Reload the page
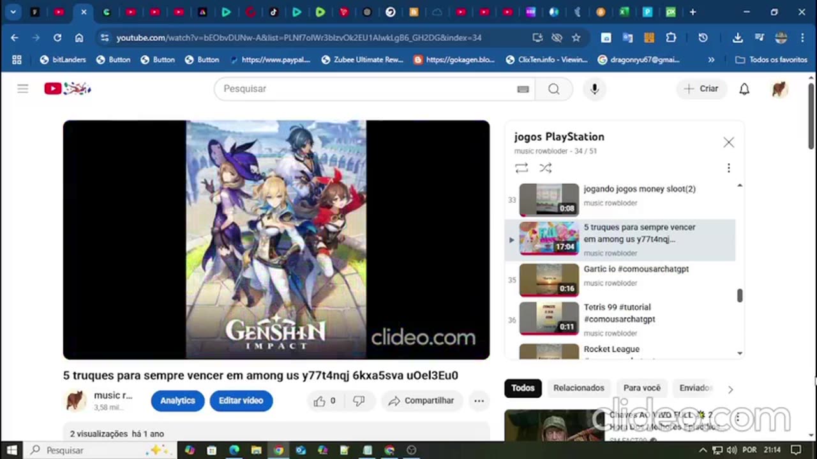Viewport: 817px width, 459px height. (57, 38)
